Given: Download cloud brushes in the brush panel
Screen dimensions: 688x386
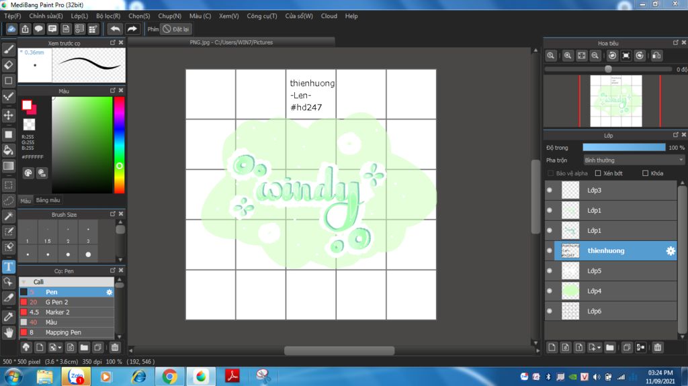Looking at the screenshot, I should pyautogui.click(x=26, y=348).
